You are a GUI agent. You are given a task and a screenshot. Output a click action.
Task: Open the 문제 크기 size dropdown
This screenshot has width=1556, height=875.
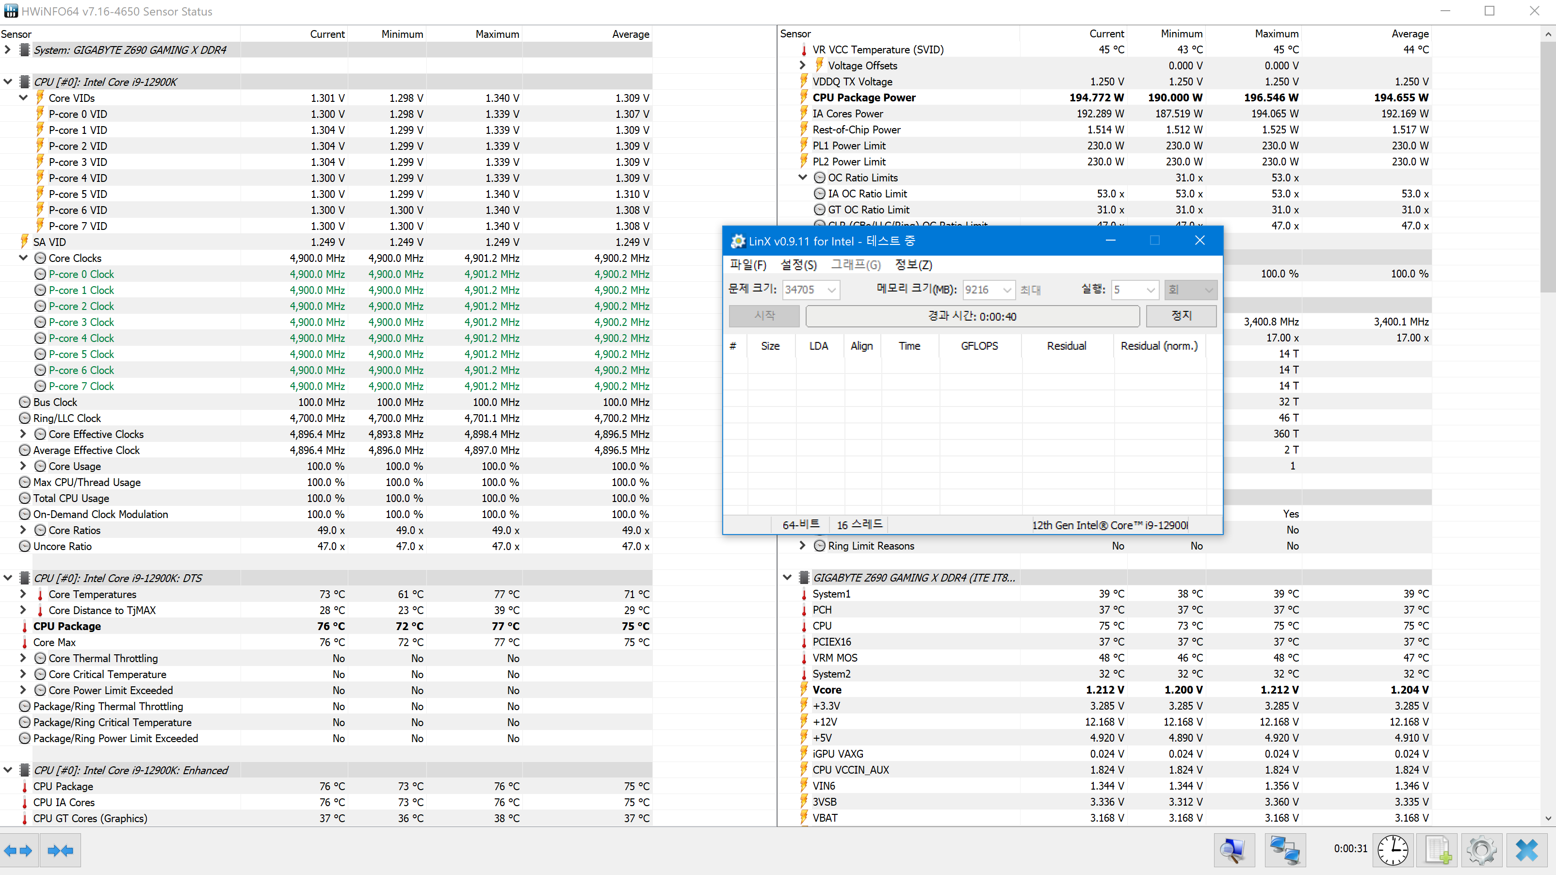832,290
